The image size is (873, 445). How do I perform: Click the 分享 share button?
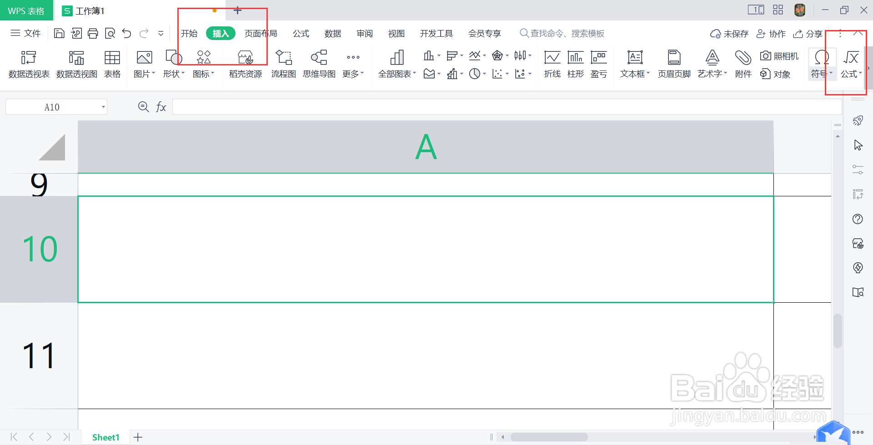(x=808, y=34)
